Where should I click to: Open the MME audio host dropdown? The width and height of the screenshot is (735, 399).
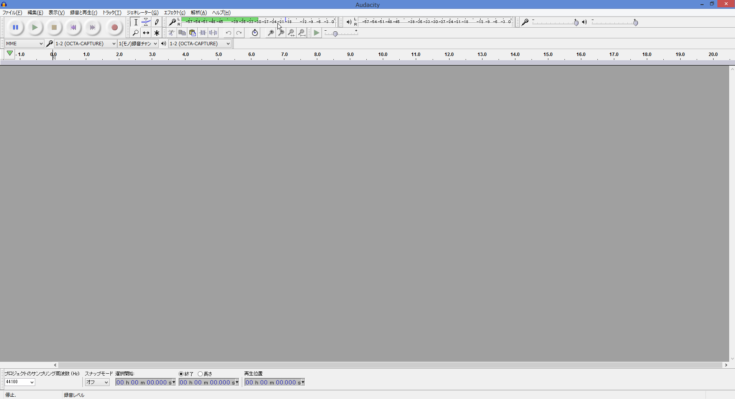point(24,43)
